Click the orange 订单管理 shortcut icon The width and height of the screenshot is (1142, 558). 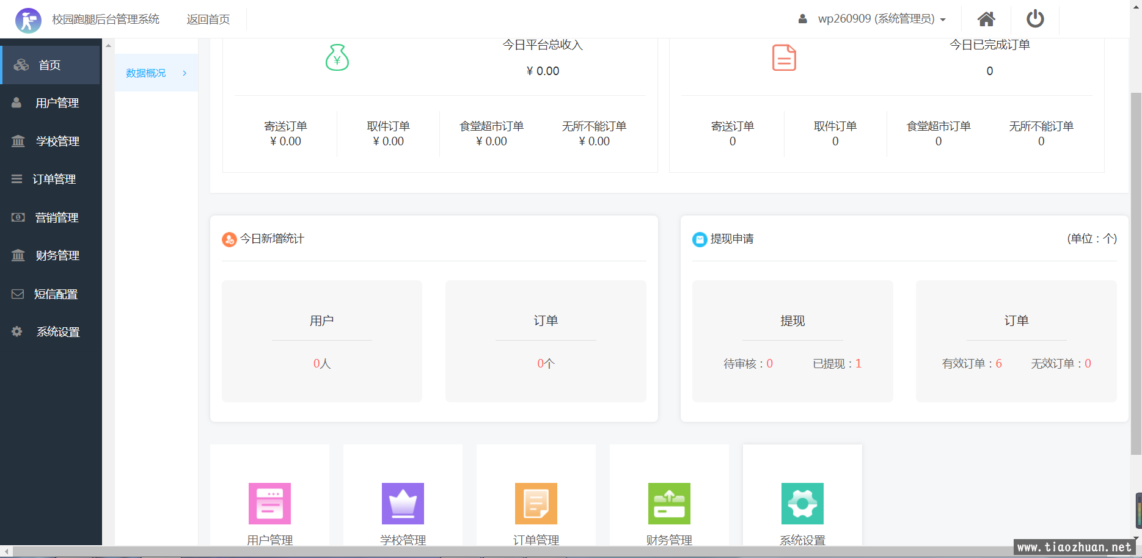(x=536, y=504)
